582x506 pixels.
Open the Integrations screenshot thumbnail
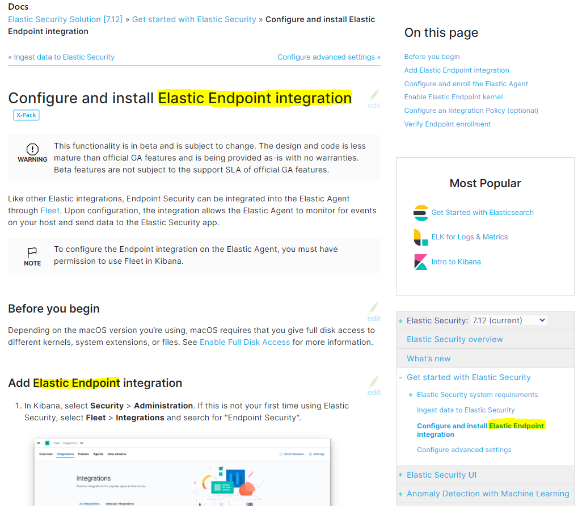pyautogui.click(x=182, y=472)
